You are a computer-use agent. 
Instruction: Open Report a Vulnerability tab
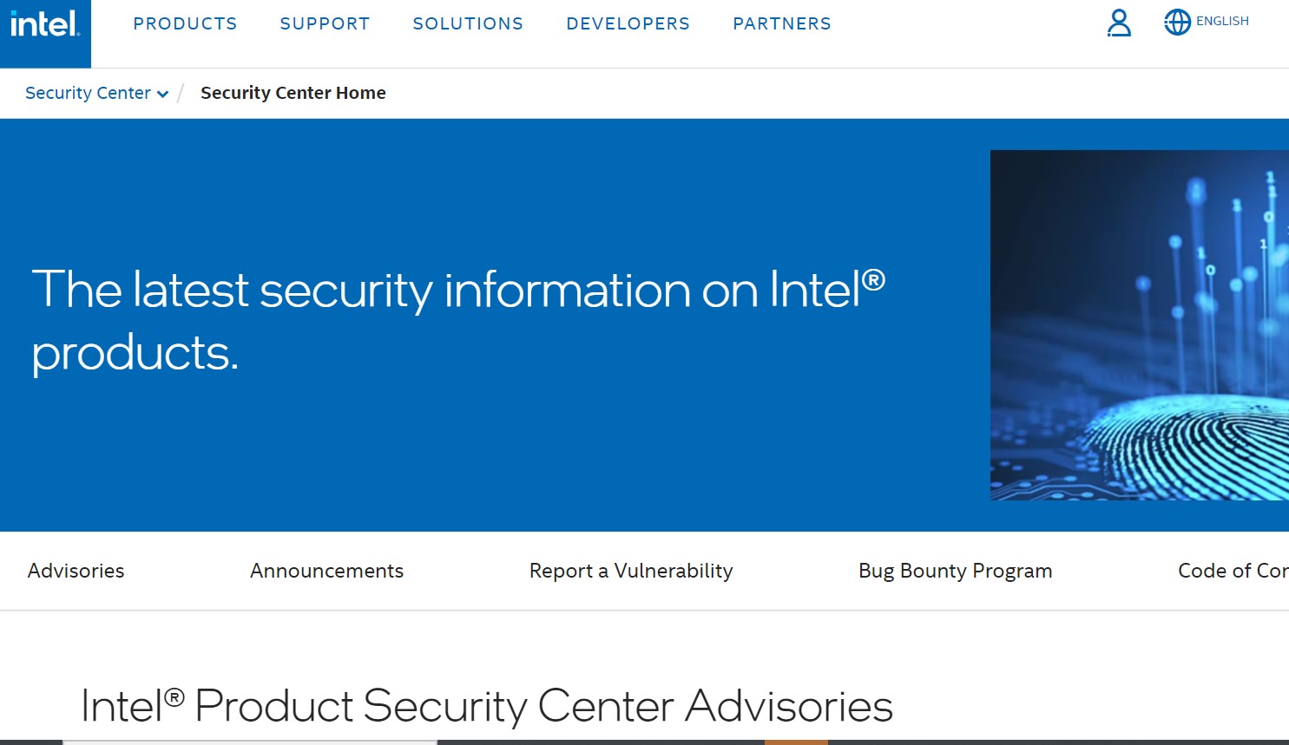click(631, 571)
